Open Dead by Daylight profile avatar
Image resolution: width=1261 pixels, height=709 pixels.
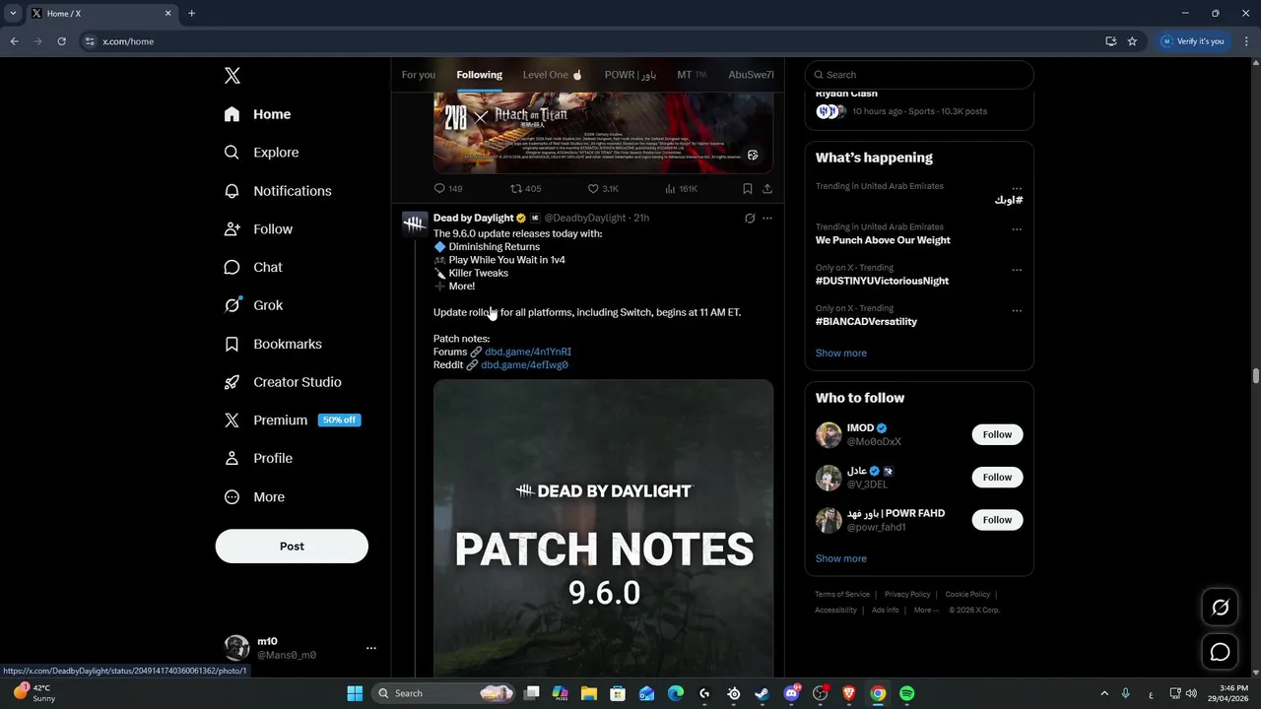tap(415, 224)
